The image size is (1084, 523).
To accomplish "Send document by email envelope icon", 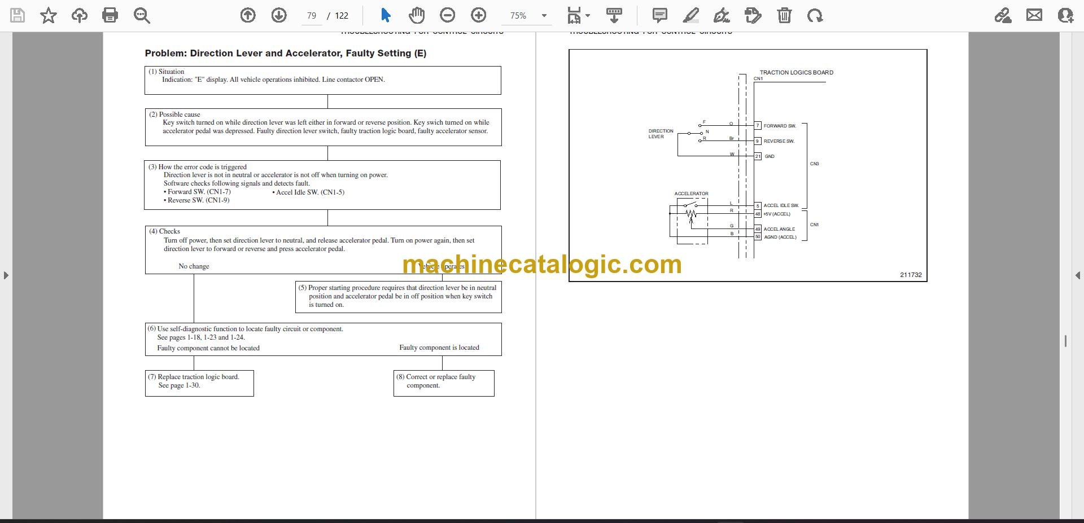I will coord(1034,15).
